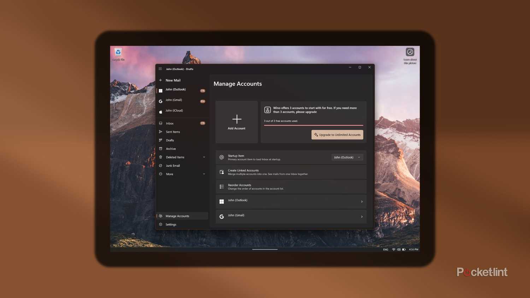
Task: Open Create Linked Accounts
Action: [x=291, y=172]
